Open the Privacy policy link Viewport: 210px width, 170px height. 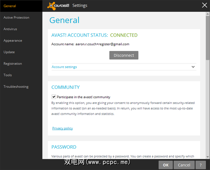[62, 128]
